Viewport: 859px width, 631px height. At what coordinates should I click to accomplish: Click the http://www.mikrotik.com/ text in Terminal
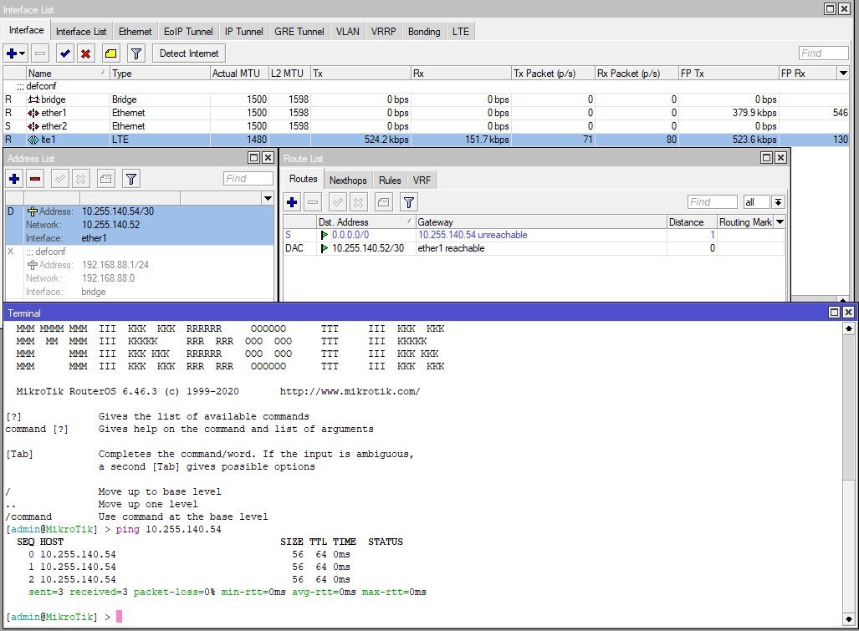point(350,391)
